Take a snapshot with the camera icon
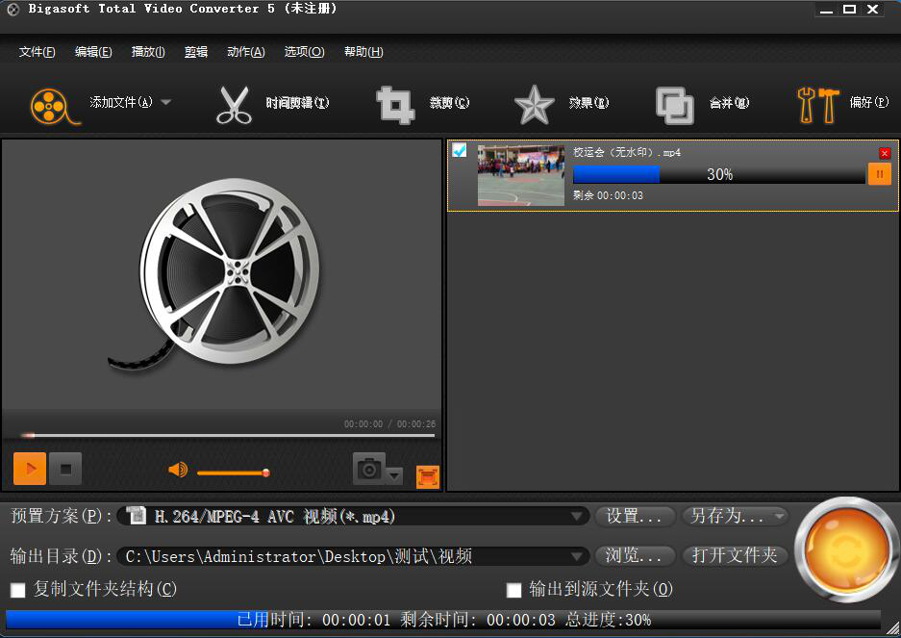 pos(369,469)
